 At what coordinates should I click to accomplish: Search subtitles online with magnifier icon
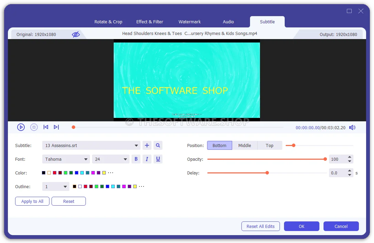[x=158, y=145]
